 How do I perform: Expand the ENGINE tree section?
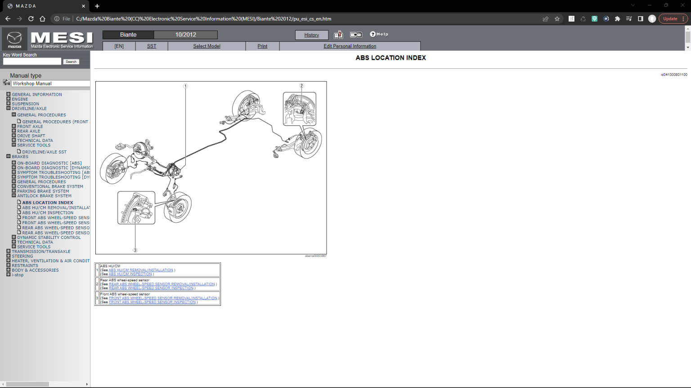[9, 99]
